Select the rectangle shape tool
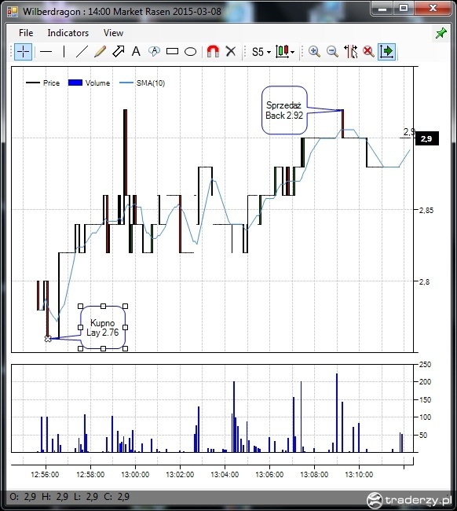This screenshot has height=511, width=457. pyautogui.click(x=172, y=51)
